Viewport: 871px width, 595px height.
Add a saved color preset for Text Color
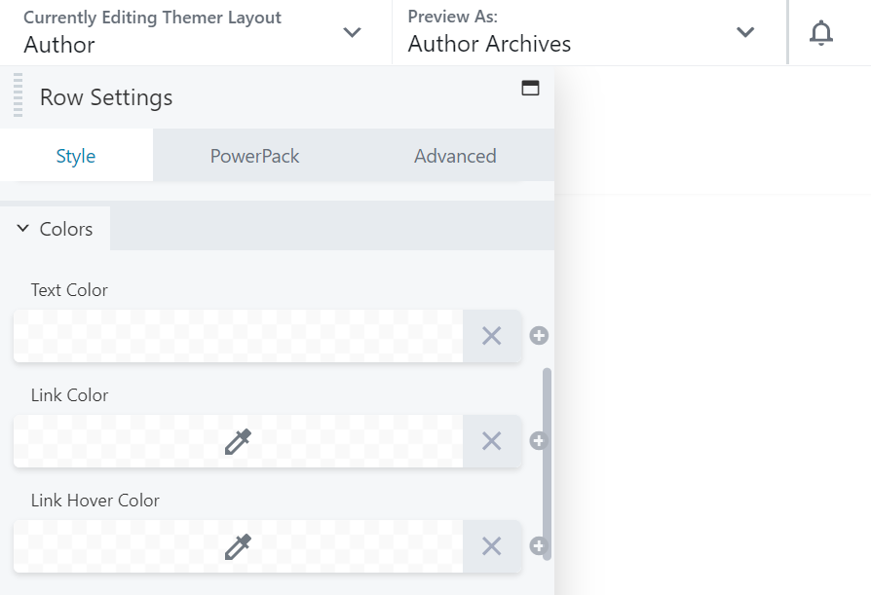(539, 335)
